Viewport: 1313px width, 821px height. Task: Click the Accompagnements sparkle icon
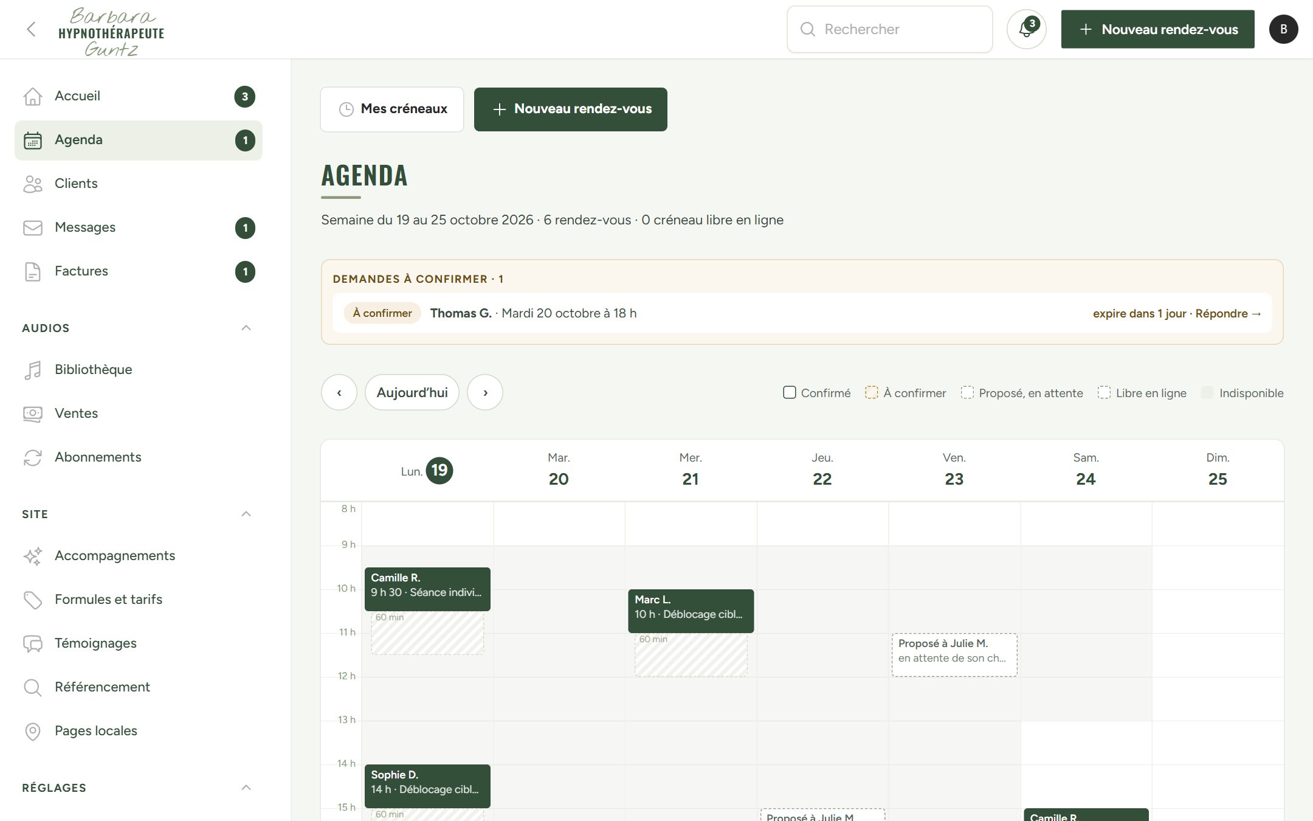(x=33, y=556)
